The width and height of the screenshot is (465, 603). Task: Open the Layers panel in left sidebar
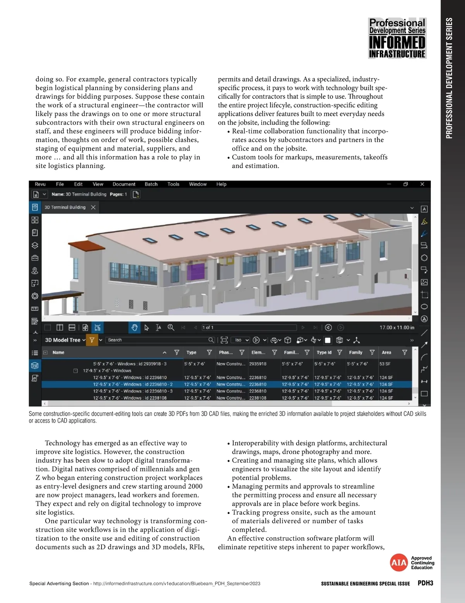[x=35, y=245]
